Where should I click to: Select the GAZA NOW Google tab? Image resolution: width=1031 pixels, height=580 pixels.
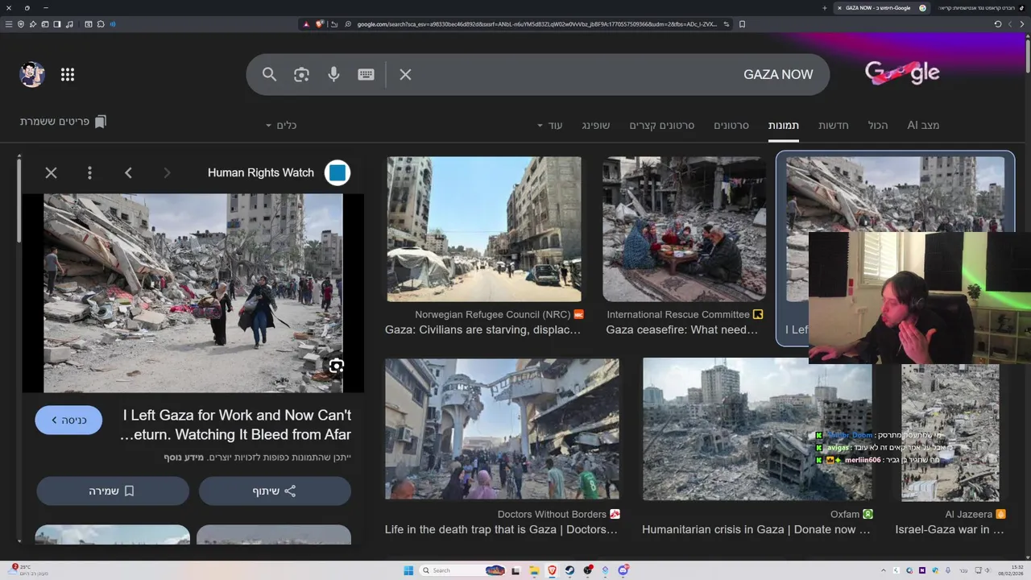[x=882, y=8]
